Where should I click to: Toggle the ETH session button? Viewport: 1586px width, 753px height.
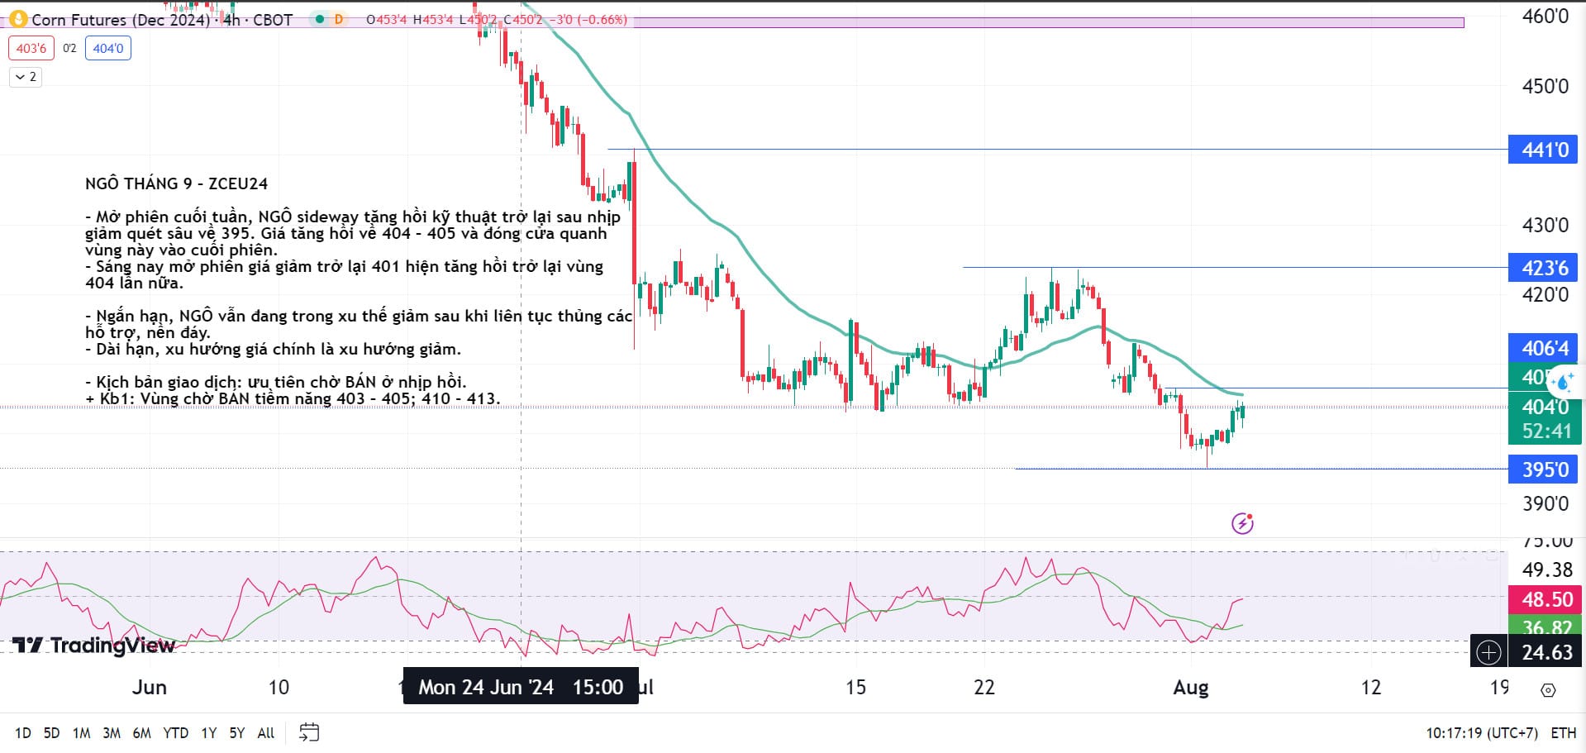[x=1563, y=733]
